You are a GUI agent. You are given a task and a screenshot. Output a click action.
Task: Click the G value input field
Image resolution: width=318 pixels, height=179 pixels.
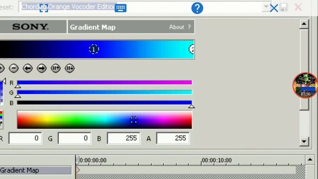(75, 138)
